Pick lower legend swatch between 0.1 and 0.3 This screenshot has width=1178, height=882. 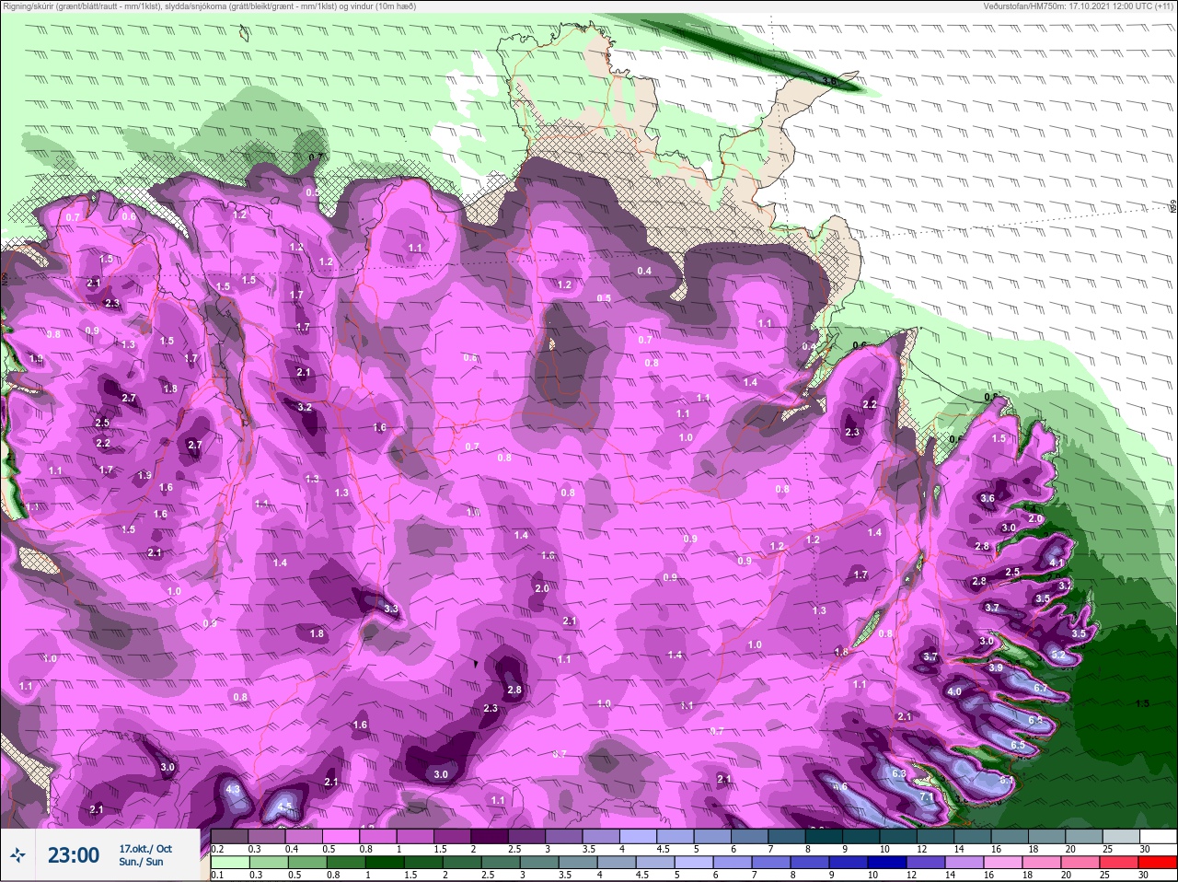230,862
